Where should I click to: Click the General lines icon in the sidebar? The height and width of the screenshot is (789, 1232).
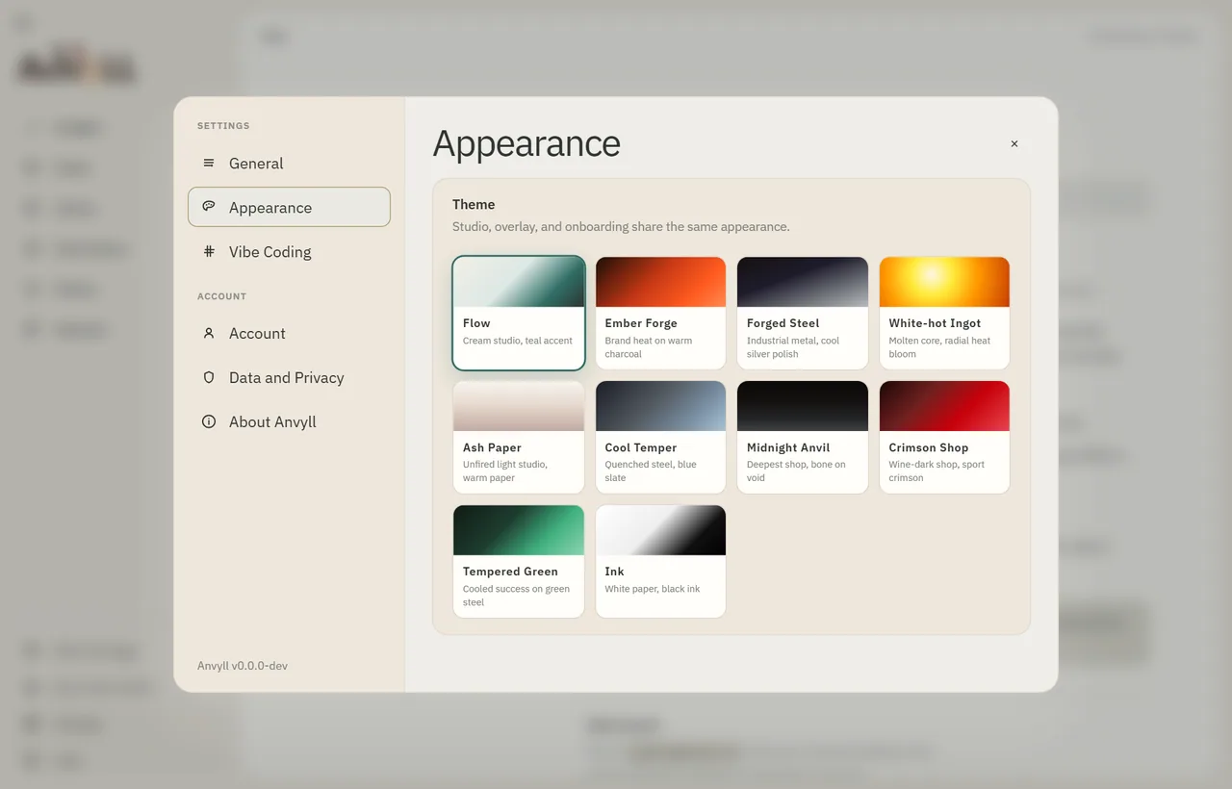(209, 164)
